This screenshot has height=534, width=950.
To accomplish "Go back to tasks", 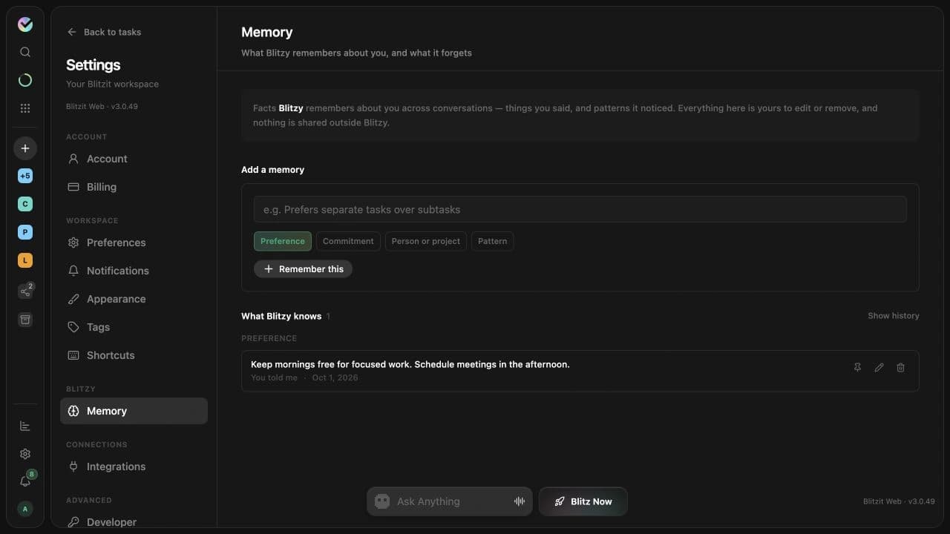I will pyautogui.click(x=104, y=32).
